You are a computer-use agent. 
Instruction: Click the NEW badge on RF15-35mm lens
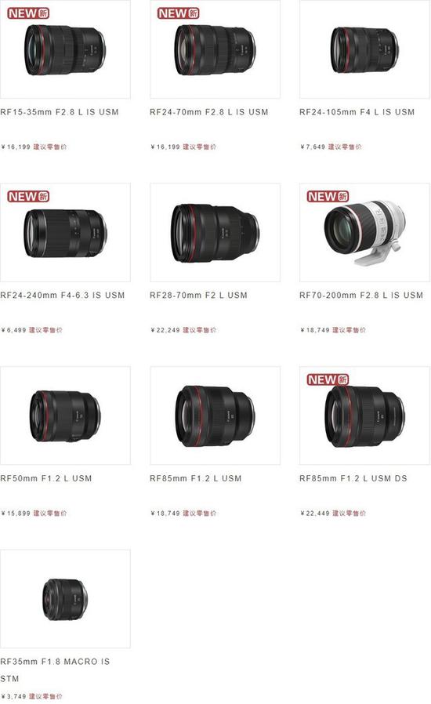pyautogui.click(x=28, y=13)
